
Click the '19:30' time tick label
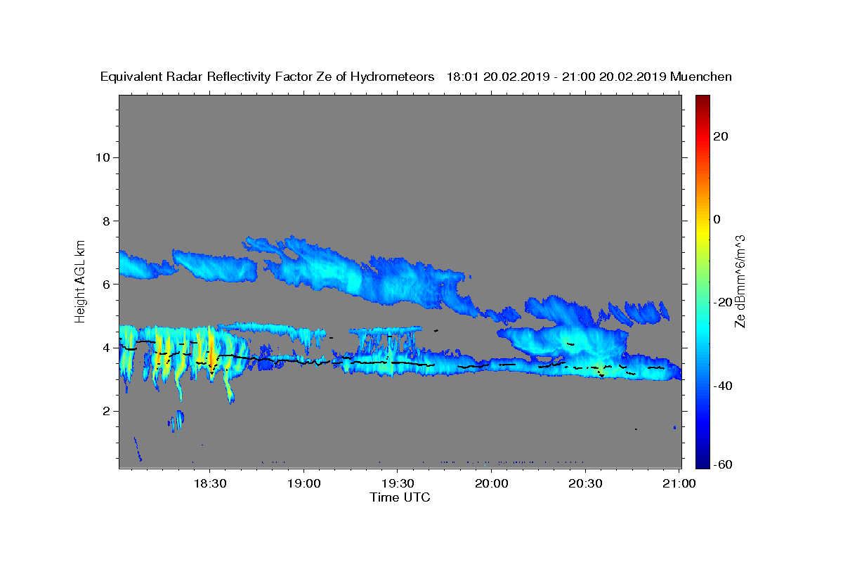397,484
